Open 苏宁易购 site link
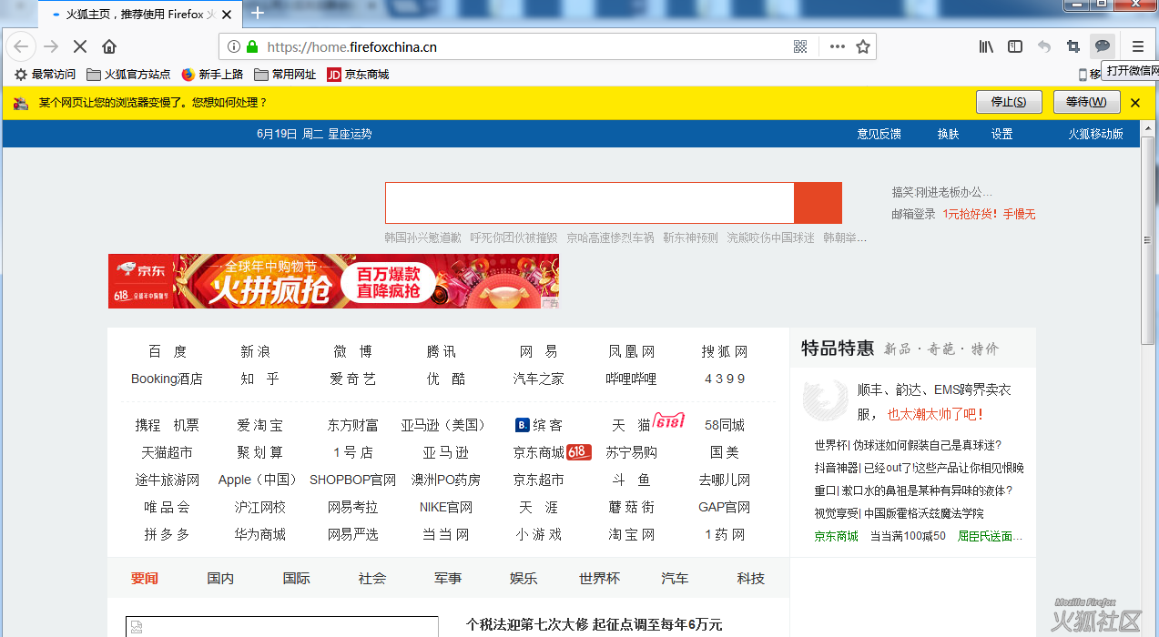Screen dimensions: 1159x637 click(x=631, y=452)
